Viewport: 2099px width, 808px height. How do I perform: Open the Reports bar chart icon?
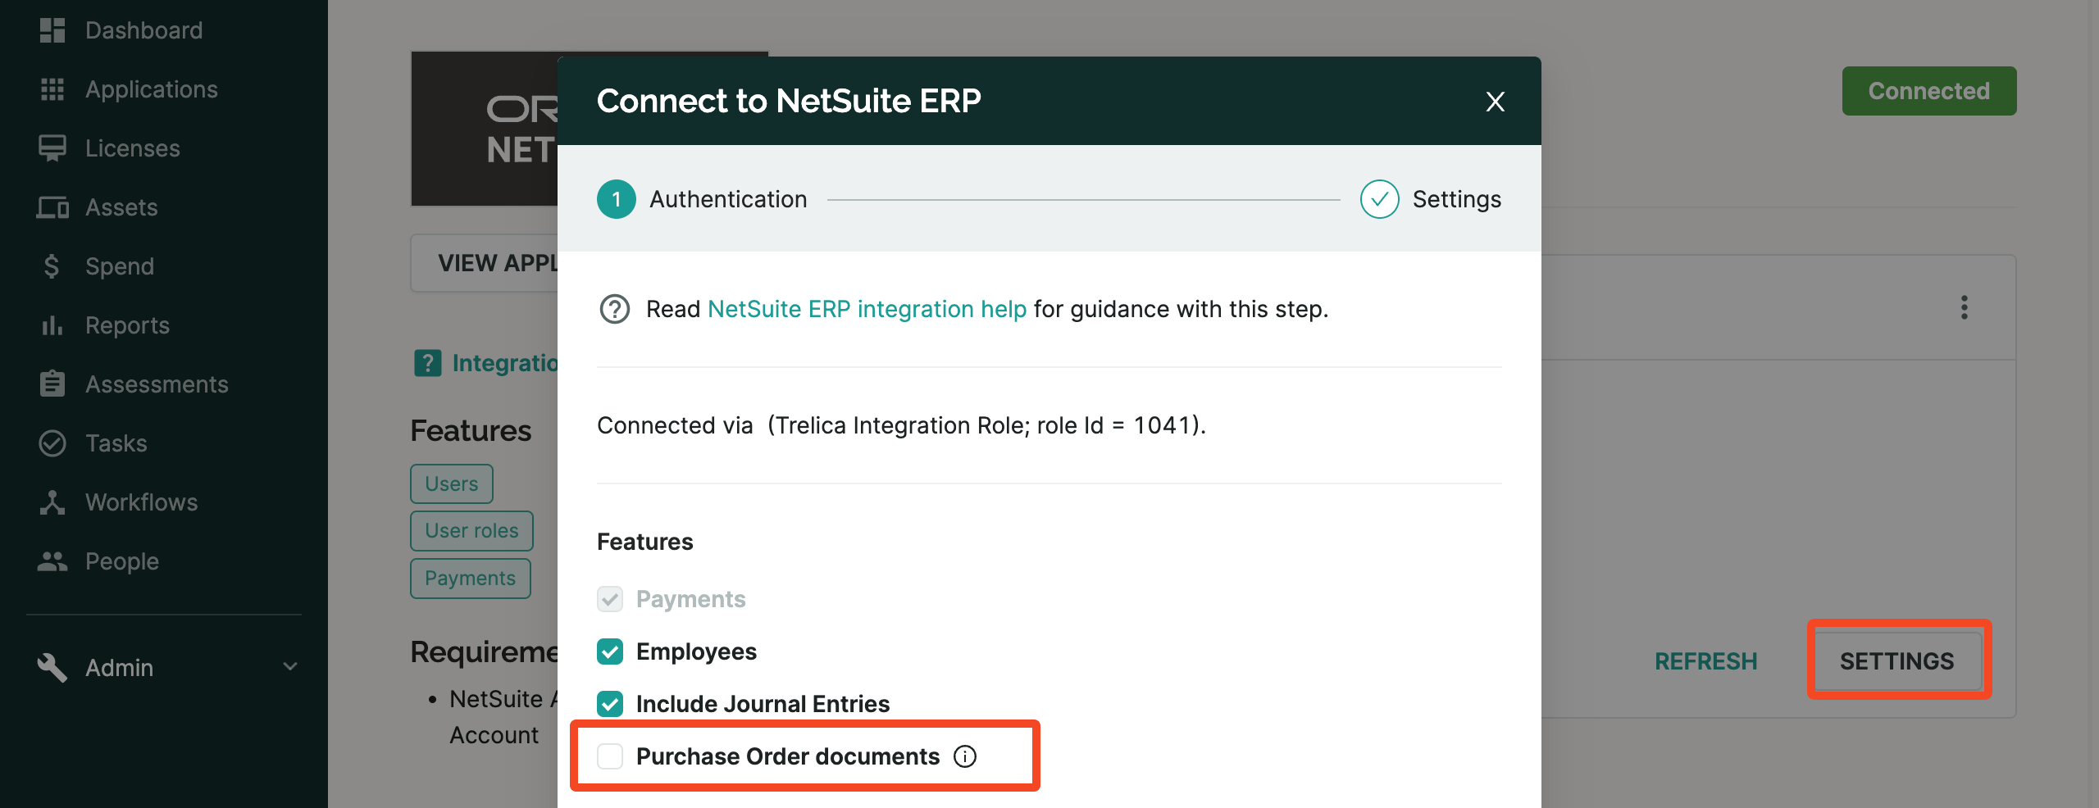coord(52,325)
